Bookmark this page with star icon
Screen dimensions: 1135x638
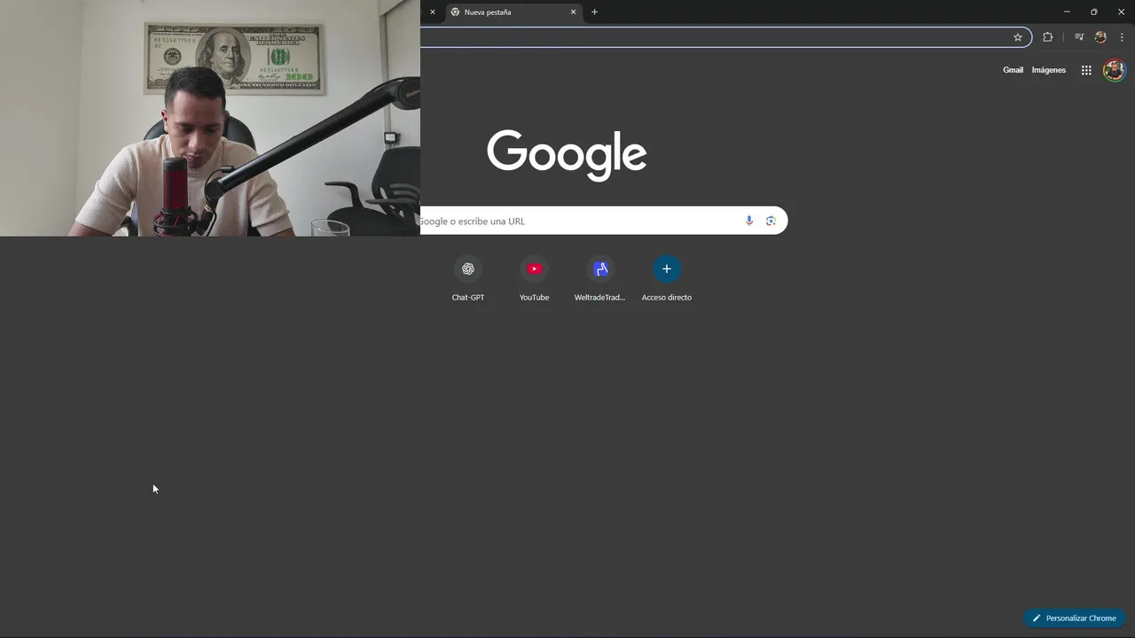pos(1018,37)
